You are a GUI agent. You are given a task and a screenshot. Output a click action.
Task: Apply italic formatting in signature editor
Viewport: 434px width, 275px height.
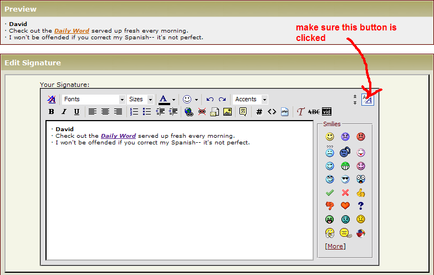click(x=64, y=112)
